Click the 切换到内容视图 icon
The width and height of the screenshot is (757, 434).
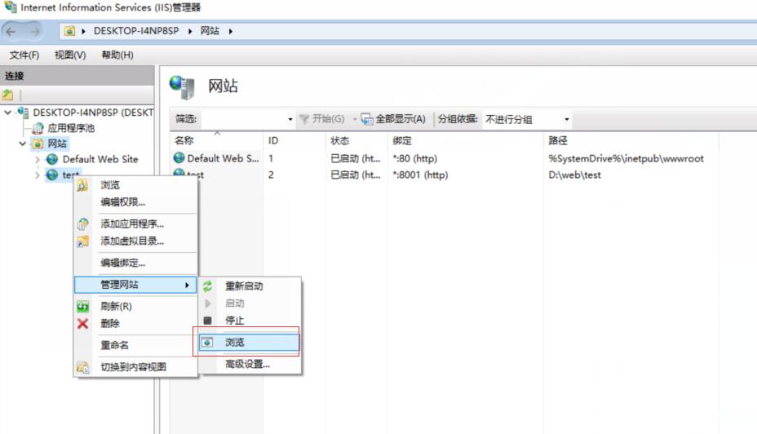coord(82,367)
